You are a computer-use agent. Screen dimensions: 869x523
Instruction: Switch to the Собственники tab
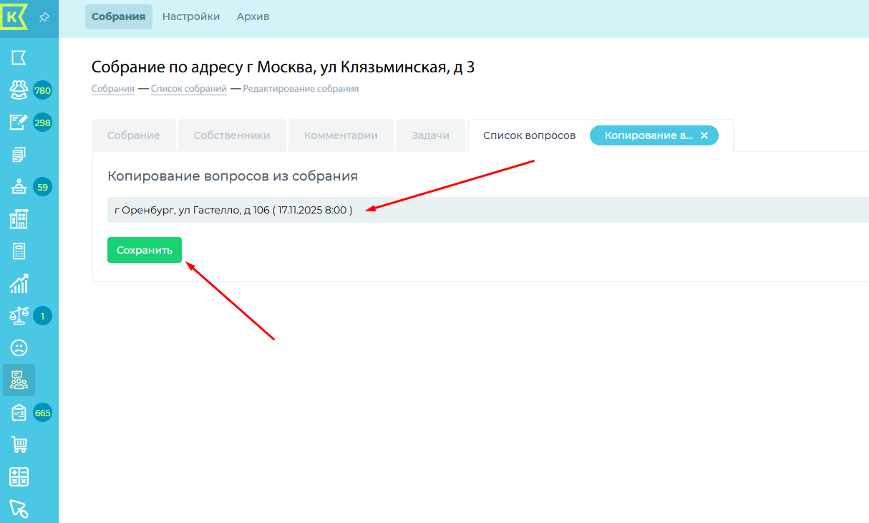[232, 135]
